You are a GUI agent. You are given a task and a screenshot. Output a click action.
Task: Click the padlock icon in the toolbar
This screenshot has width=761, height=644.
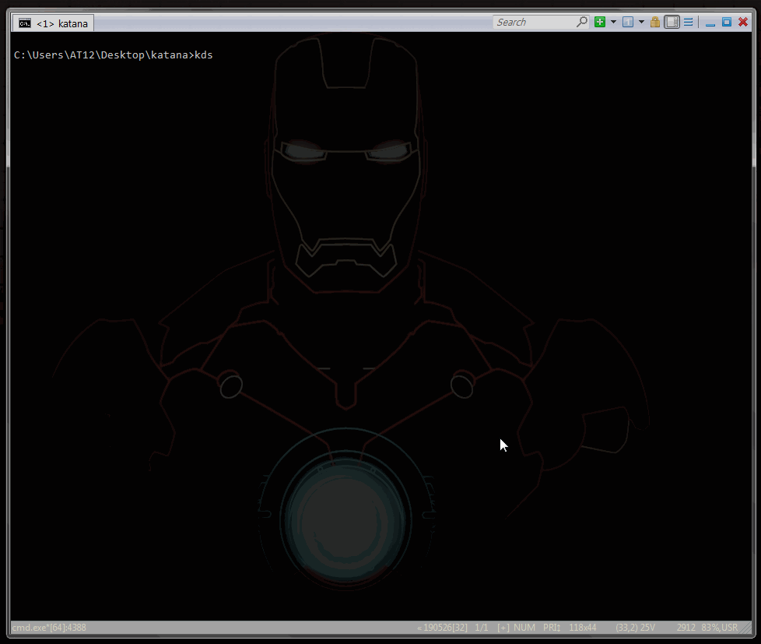coord(655,22)
